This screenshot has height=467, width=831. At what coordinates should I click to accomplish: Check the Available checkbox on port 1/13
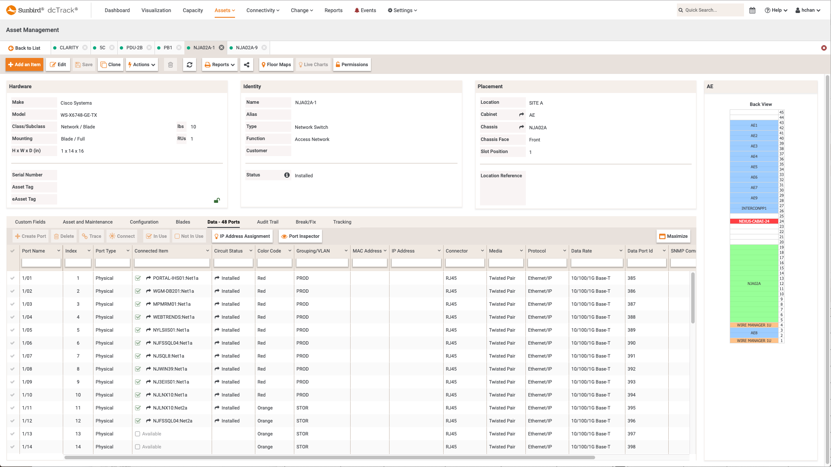coord(138,434)
